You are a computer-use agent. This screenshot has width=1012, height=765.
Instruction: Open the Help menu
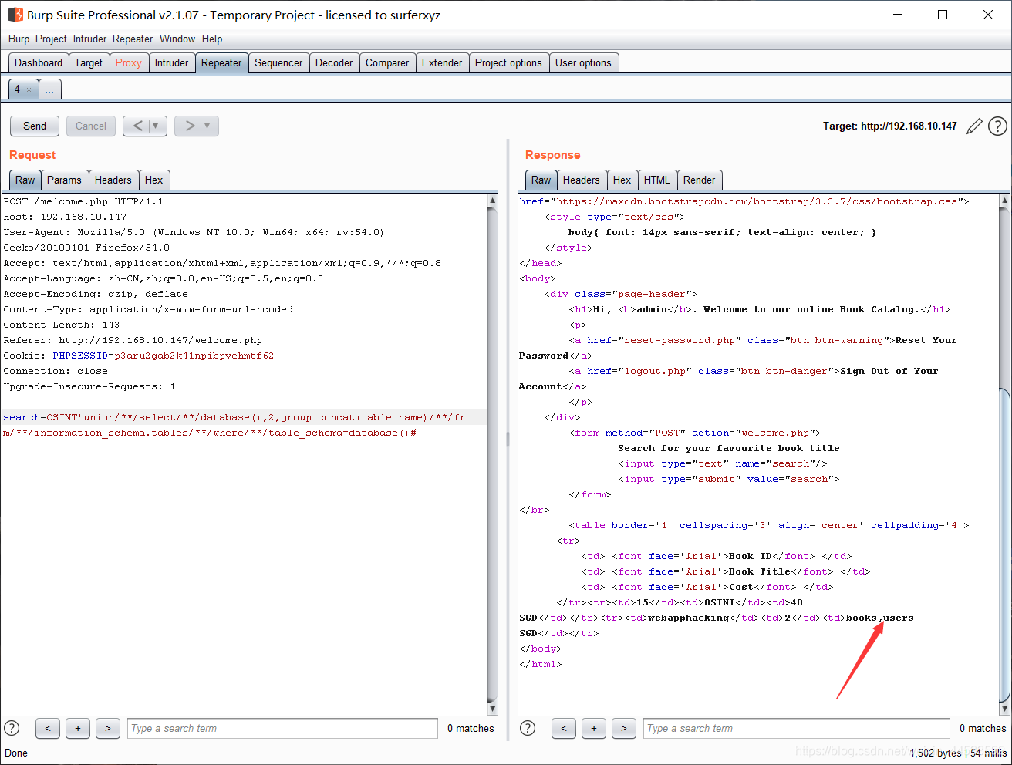coord(212,39)
